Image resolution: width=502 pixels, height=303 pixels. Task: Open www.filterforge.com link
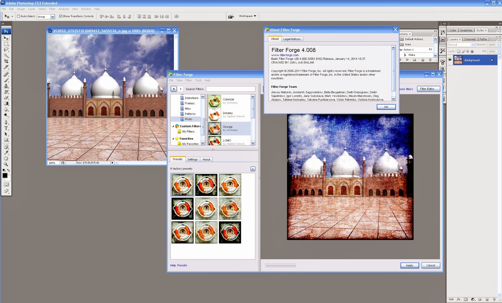285,55
